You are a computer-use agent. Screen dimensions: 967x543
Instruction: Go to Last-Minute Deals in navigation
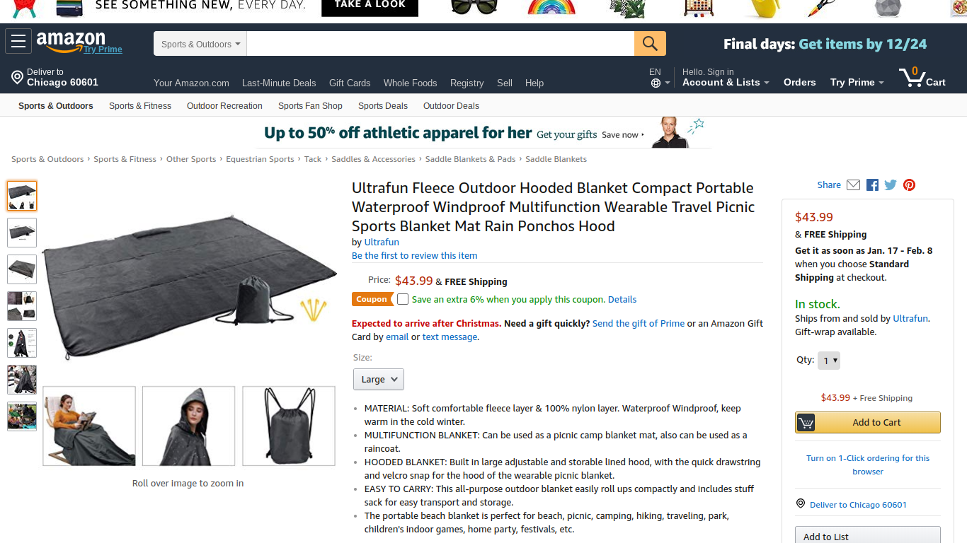tap(279, 83)
